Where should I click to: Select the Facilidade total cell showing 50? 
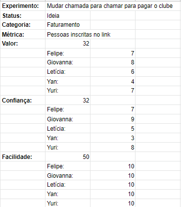68,156
